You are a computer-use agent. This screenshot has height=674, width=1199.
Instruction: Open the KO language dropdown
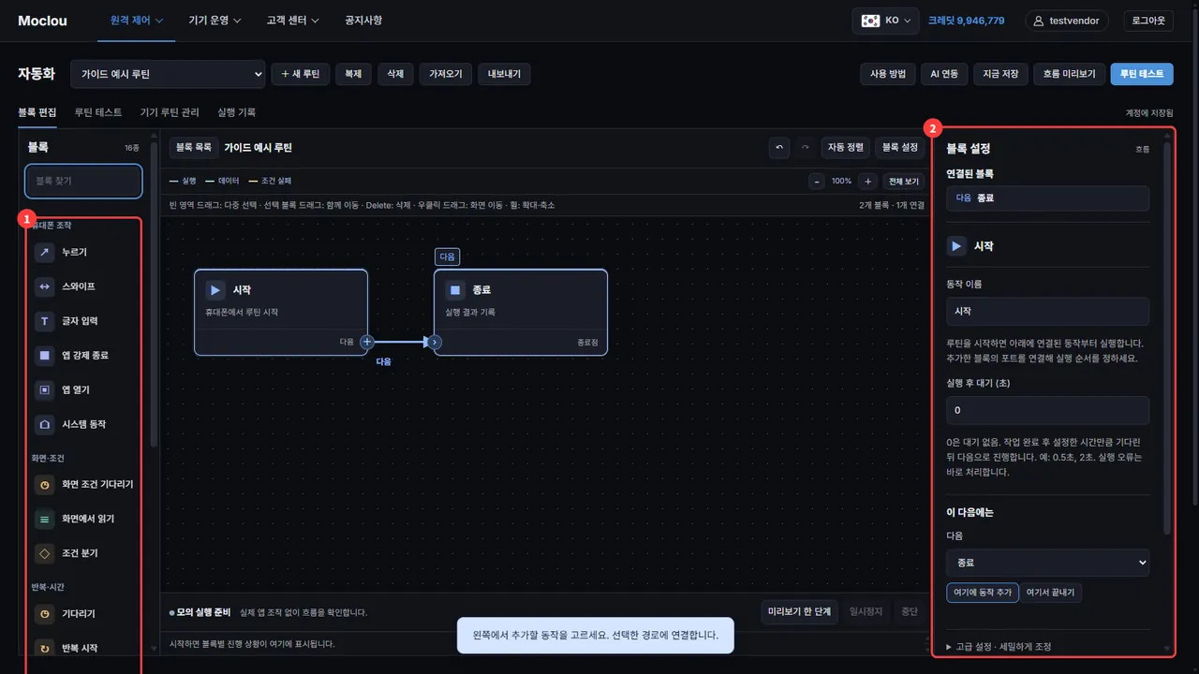coord(885,21)
